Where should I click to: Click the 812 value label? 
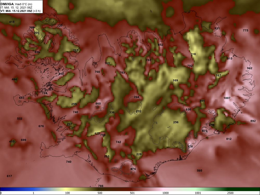229,139
